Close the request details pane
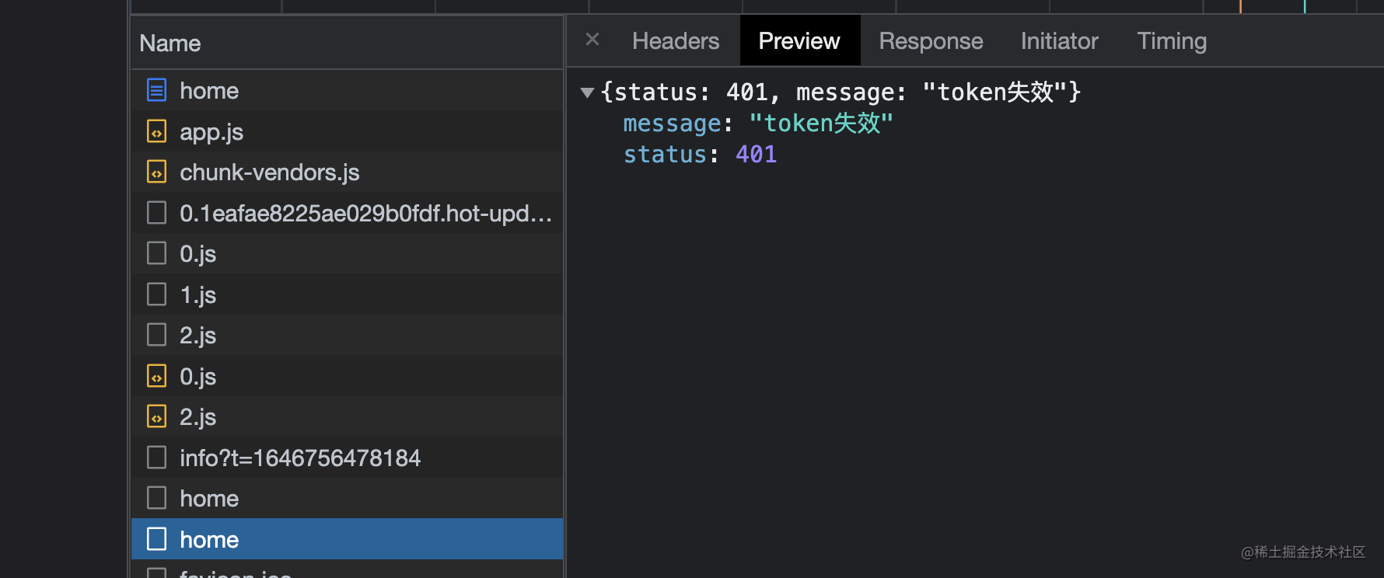This screenshot has height=578, width=1384. (x=592, y=40)
